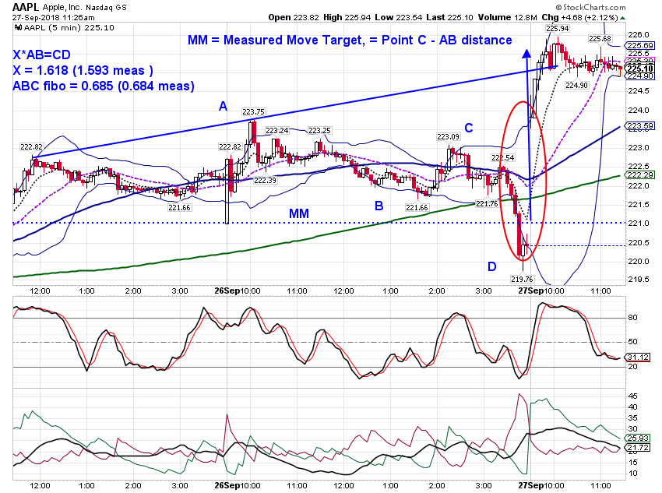The height and width of the screenshot is (493, 662).
Task: Click the green up triangle after Chg
Action: (623, 18)
